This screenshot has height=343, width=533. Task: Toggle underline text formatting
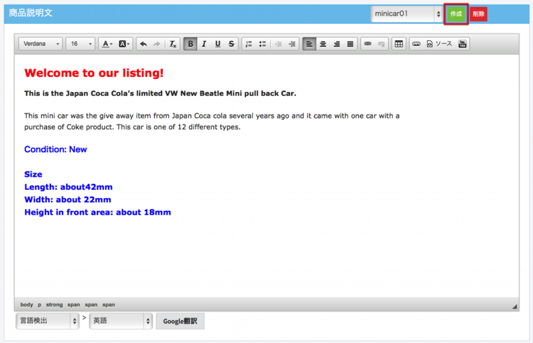point(218,44)
